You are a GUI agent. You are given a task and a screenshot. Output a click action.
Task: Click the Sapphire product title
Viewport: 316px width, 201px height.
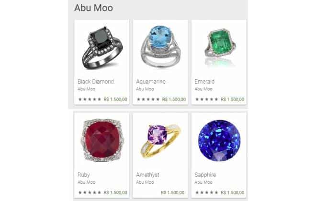pyautogui.click(x=205, y=175)
